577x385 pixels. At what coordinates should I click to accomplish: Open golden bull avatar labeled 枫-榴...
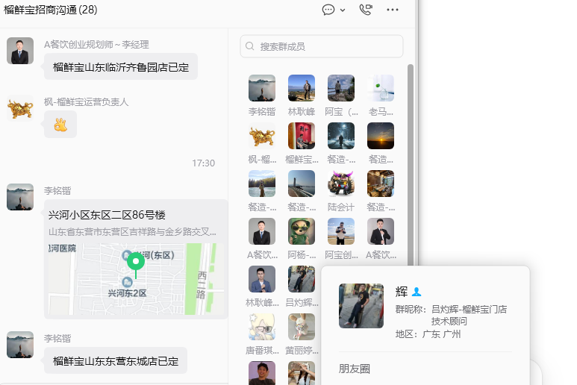tap(262, 136)
